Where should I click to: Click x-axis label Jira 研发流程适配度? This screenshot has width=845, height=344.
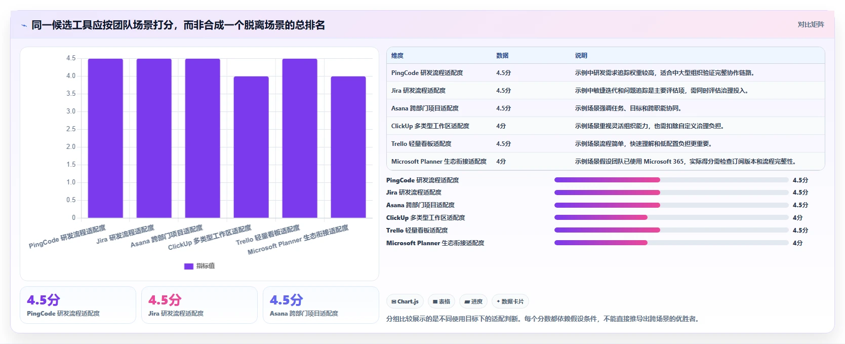[125, 235]
